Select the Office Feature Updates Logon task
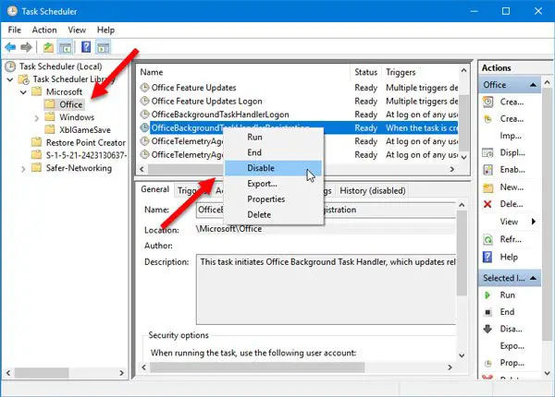Viewport: 555px width, 397px height. point(206,101)
